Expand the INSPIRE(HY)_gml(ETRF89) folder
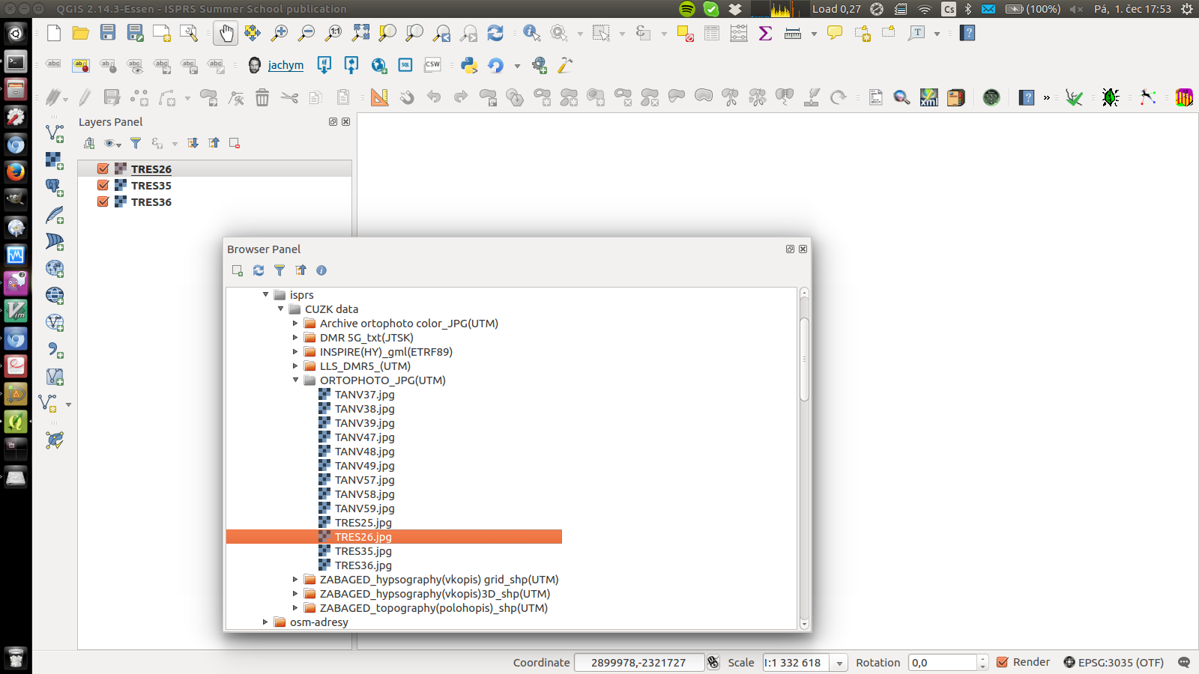 pos(295,352)
